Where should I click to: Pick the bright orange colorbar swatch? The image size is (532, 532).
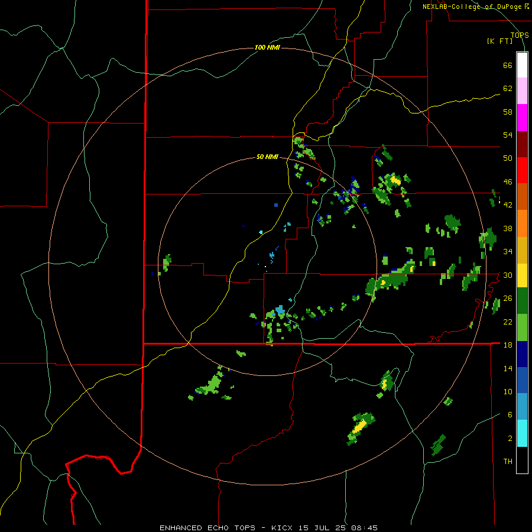(522, 223)
